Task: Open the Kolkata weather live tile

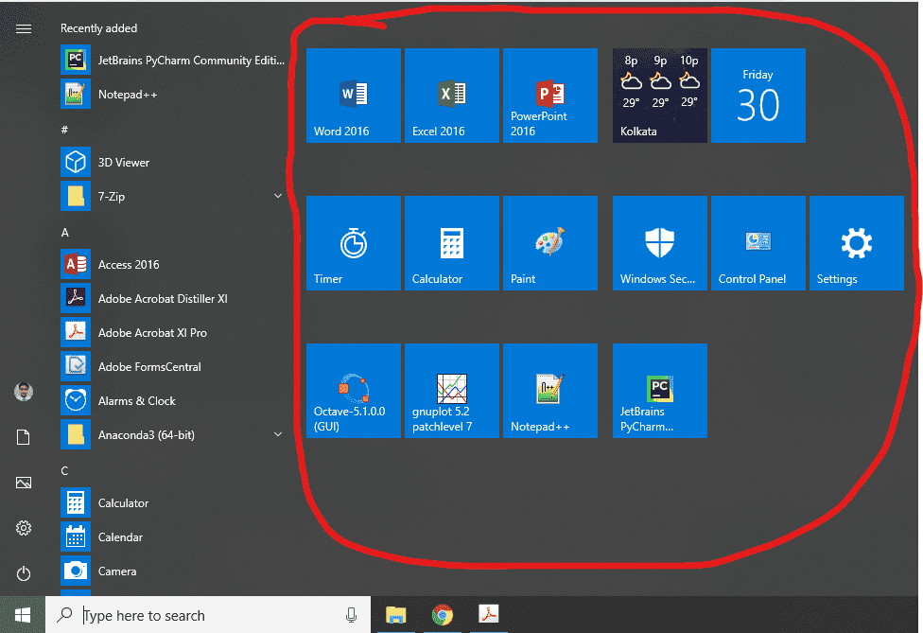Action: click(x=659, y=96)
